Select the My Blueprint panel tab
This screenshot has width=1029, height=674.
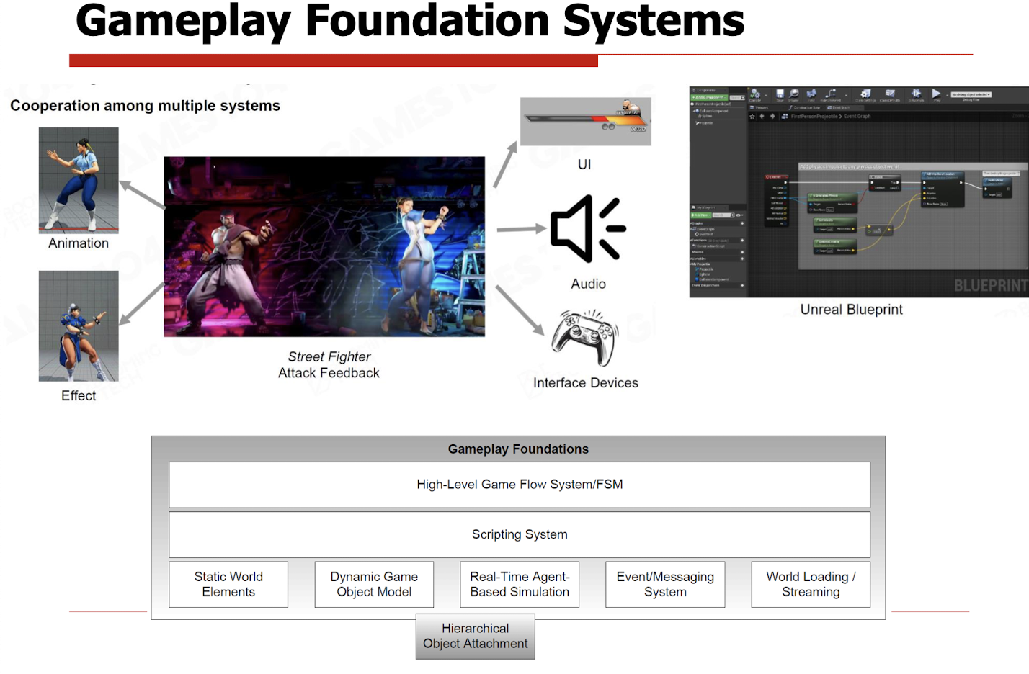708,207
